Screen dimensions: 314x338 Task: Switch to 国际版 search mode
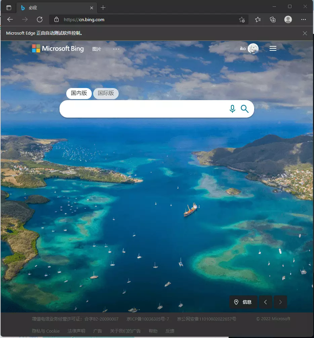[106, 93]
